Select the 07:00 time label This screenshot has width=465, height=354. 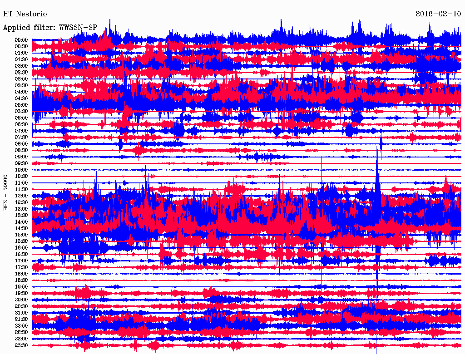[21, 131]
